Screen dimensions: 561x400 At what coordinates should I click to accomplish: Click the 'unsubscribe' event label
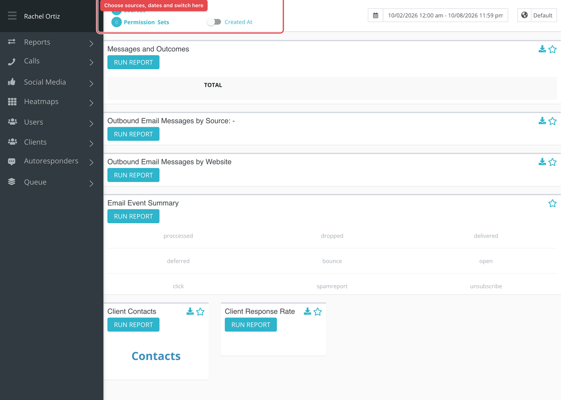coord(486,286)
